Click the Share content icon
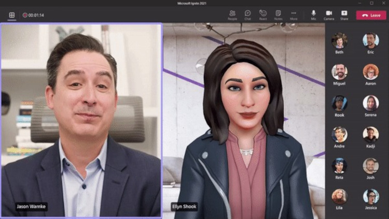This screenshot has height=219, width=389. click(344, 14)
